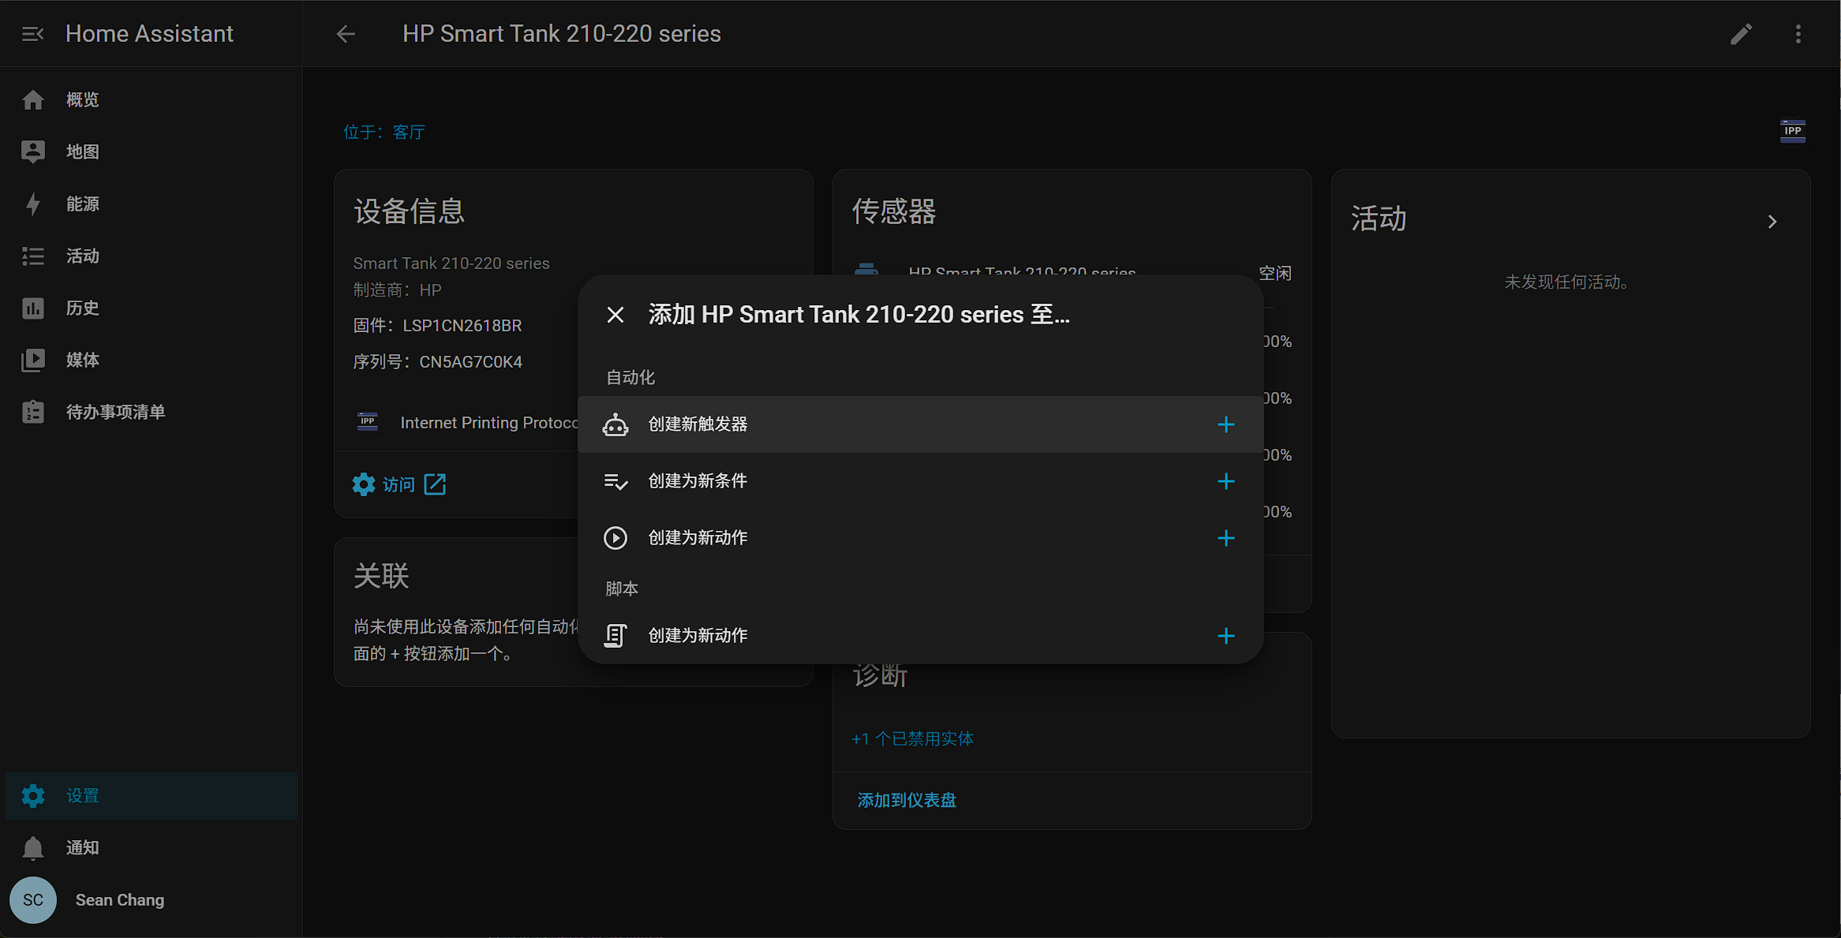Go back with the arrow icon
The height and width of the screenshot is (938, 1841).
[x=346, y=34]
